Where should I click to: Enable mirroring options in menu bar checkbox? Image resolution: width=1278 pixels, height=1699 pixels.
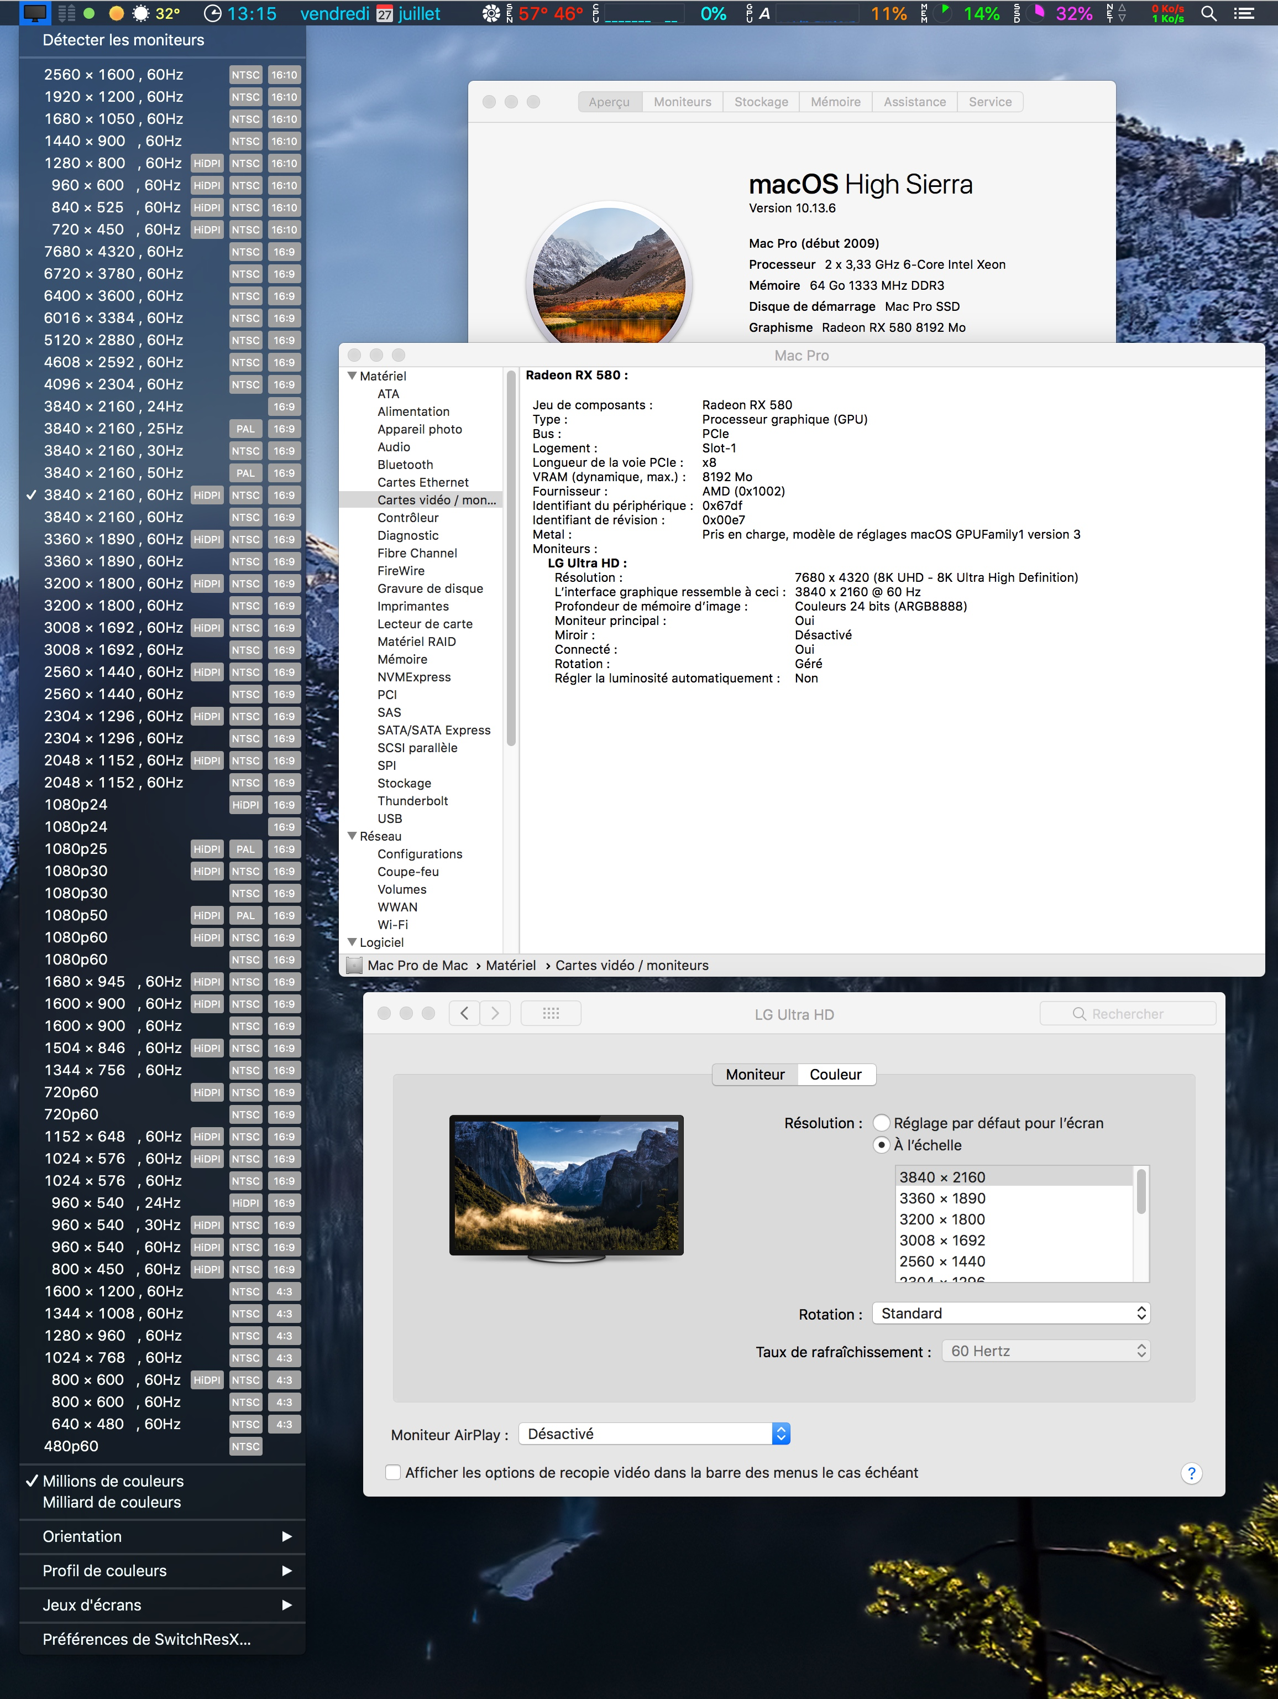(393, 1472)
